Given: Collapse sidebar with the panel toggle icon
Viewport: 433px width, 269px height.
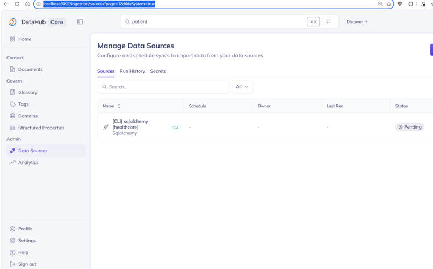Looking at the screenshot, I should point(80,22).
